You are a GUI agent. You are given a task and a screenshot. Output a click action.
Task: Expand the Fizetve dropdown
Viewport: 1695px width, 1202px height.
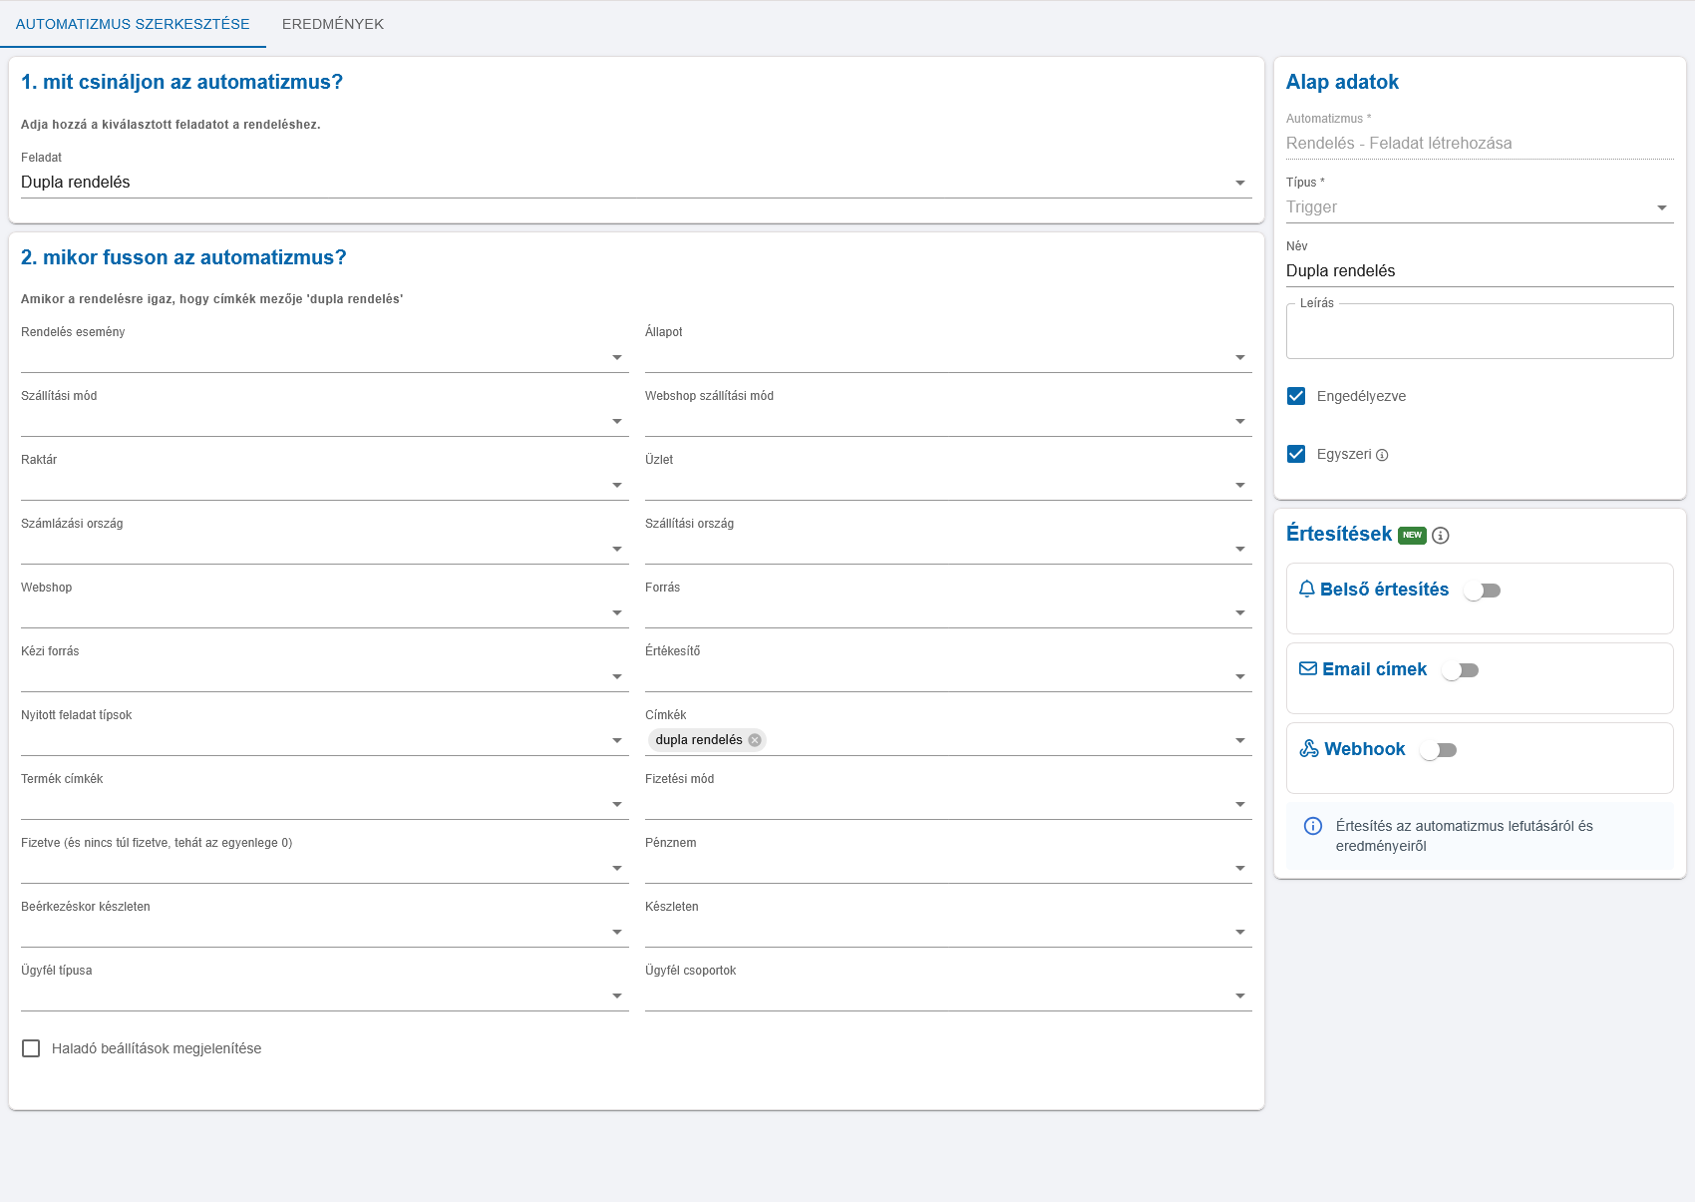click(x=325, y=868)
